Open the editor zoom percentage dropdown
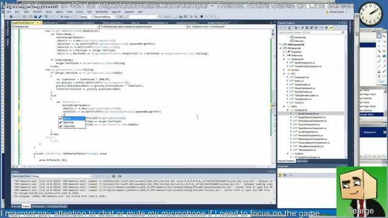Screen dimensions: 388x218 click(18, 167)
